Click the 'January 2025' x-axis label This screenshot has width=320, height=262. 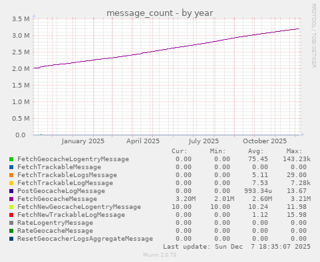83,141
